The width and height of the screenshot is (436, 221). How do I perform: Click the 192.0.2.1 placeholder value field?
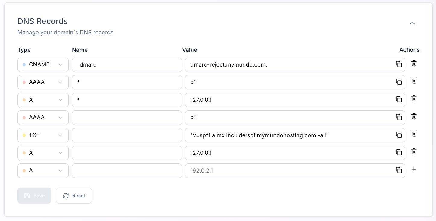271,170
